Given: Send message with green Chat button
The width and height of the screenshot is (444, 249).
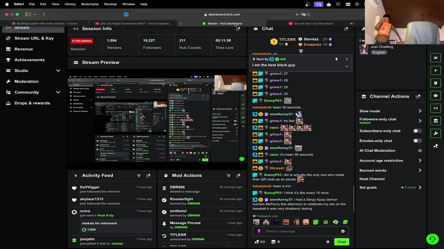Looking at the screenshot, I should (x=342, y=242).
